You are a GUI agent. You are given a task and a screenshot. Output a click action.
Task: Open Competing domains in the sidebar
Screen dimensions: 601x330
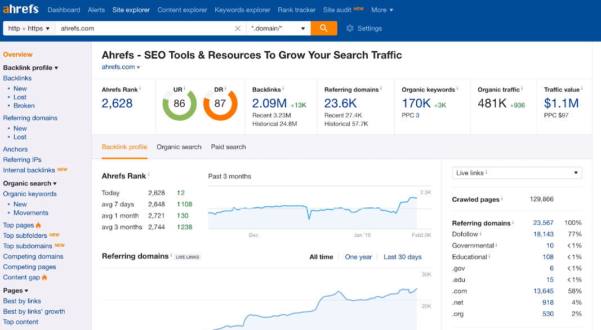coord(33,256)
